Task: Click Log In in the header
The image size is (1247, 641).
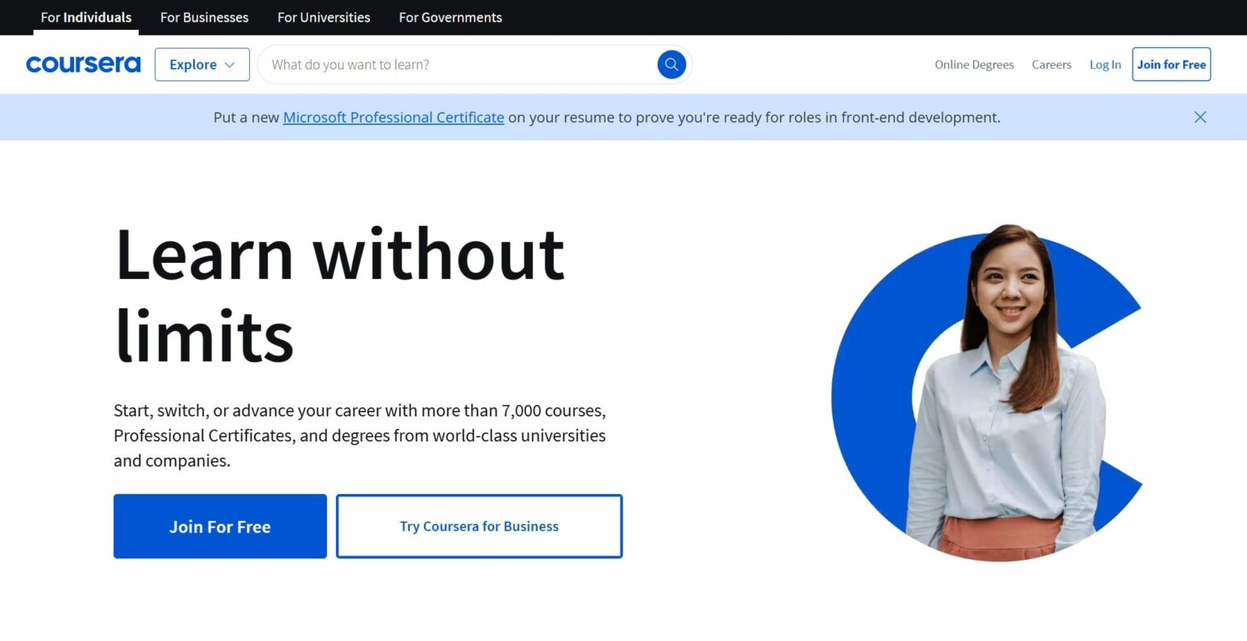Action: point(1105,64)
